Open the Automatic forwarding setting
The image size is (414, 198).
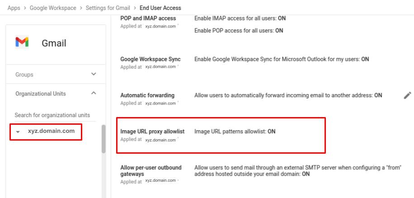coord(147,95)
